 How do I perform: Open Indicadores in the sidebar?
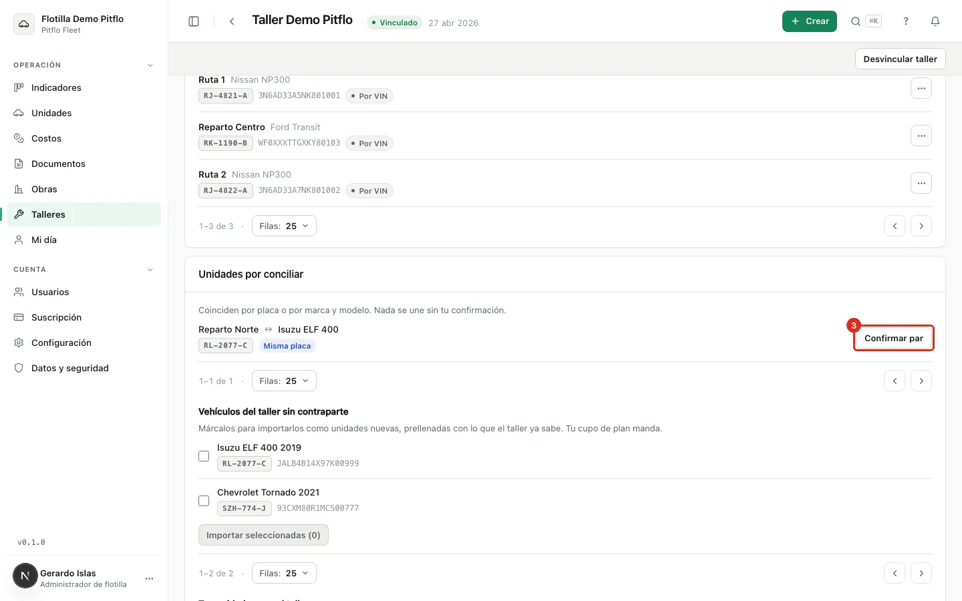pyautogui.click(x=84, y=87)
